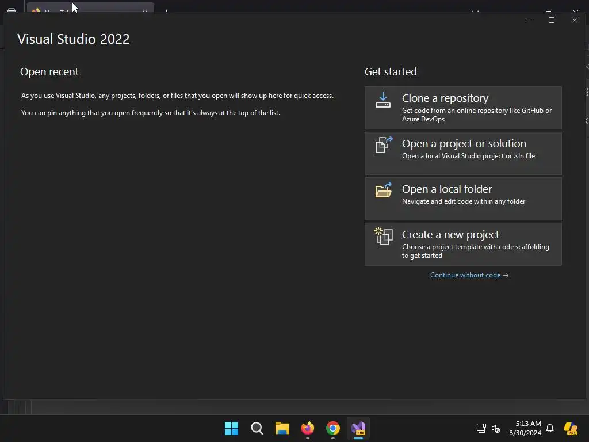This screenshot has height=442, width=589.
Task: Click the Create a new project icon
Action: (384, 236)
